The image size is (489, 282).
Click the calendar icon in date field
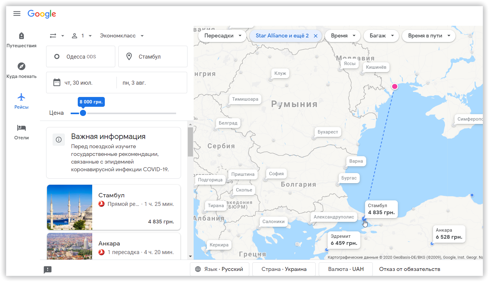[x=57, y=83]
